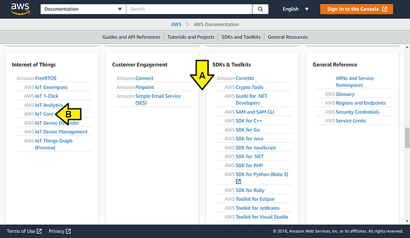The width and height of the screenshot is (410, 238).
Task: Click the AWS Documentation breadcrumb text
Action: pyautogui.click(x=216, y=24)
